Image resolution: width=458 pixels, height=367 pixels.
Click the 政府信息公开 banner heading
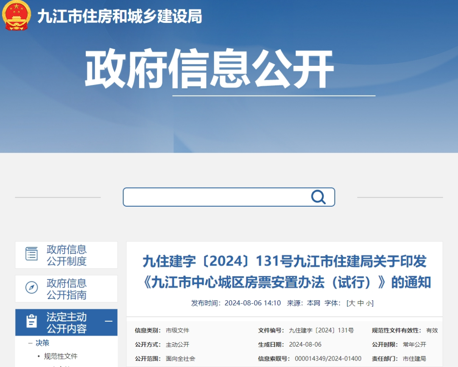point(209,69)
